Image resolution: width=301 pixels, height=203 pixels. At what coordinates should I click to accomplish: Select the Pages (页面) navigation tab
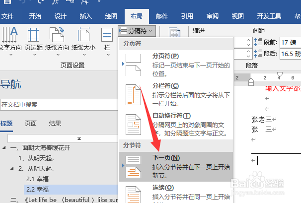31,124
